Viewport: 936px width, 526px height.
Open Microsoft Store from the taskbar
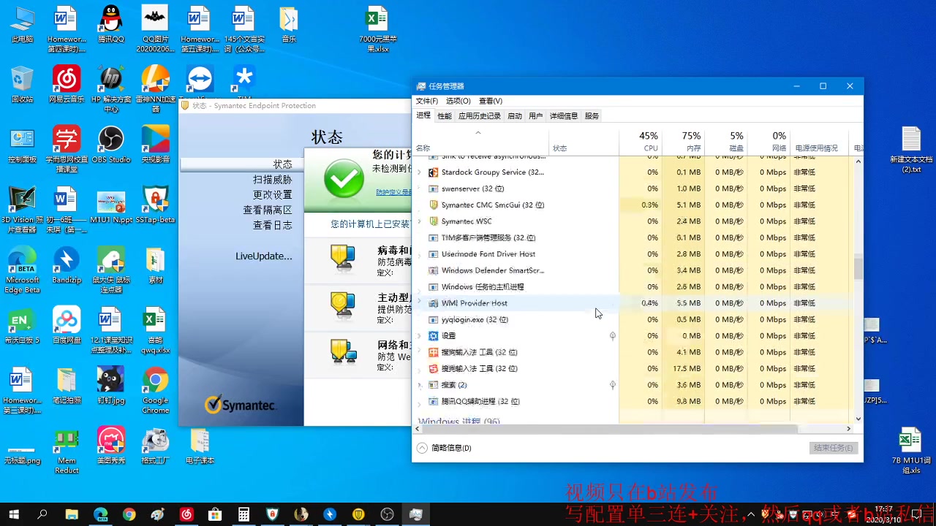click(215, 514)
